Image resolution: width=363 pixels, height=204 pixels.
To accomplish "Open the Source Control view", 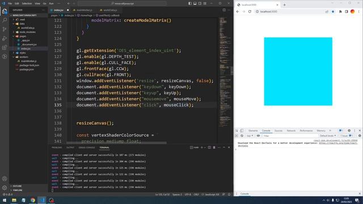I will point(5,29).
